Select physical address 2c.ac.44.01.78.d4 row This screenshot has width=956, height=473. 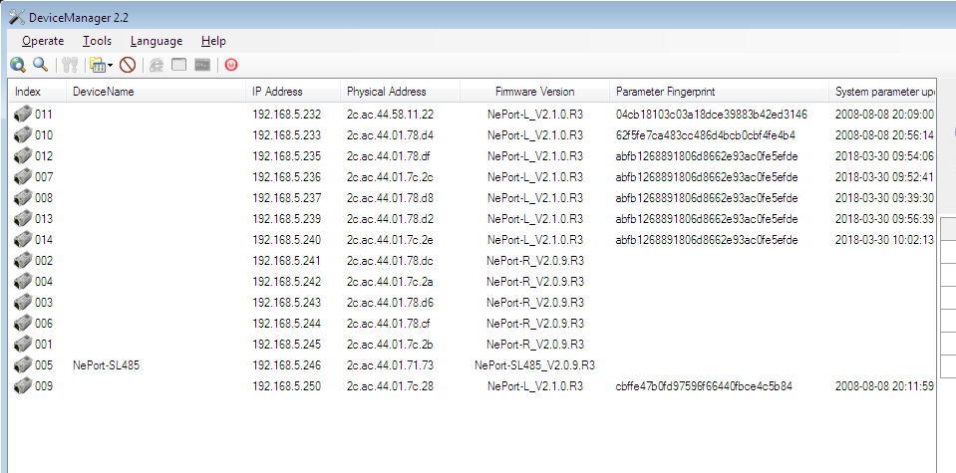(390, 135)
